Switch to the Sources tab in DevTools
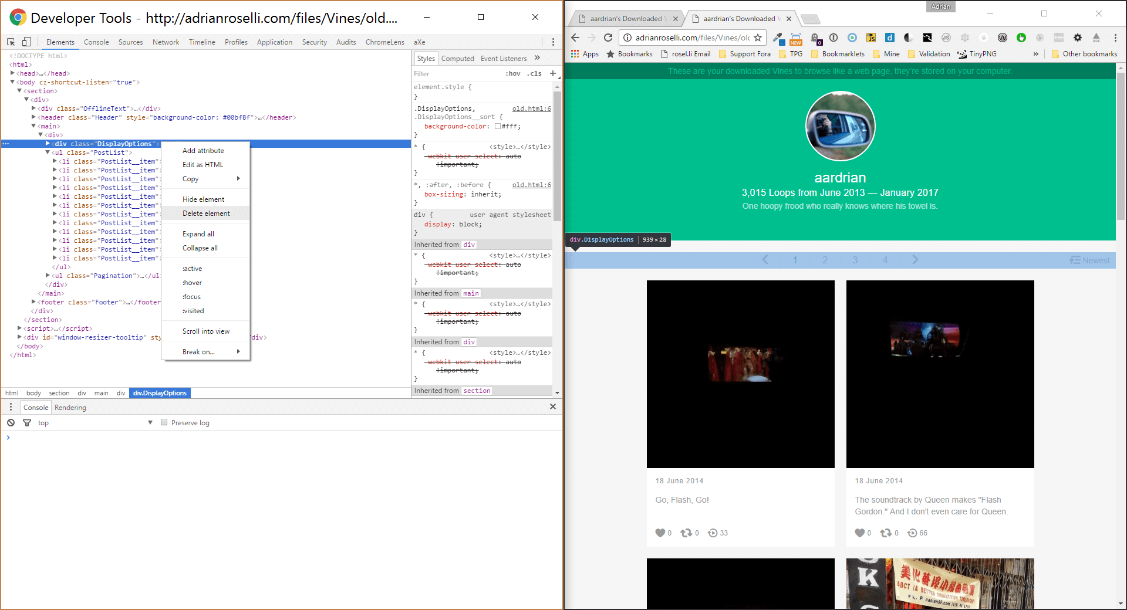The width and height of the screenshot is (1127, 610). (x=130, y=42)
